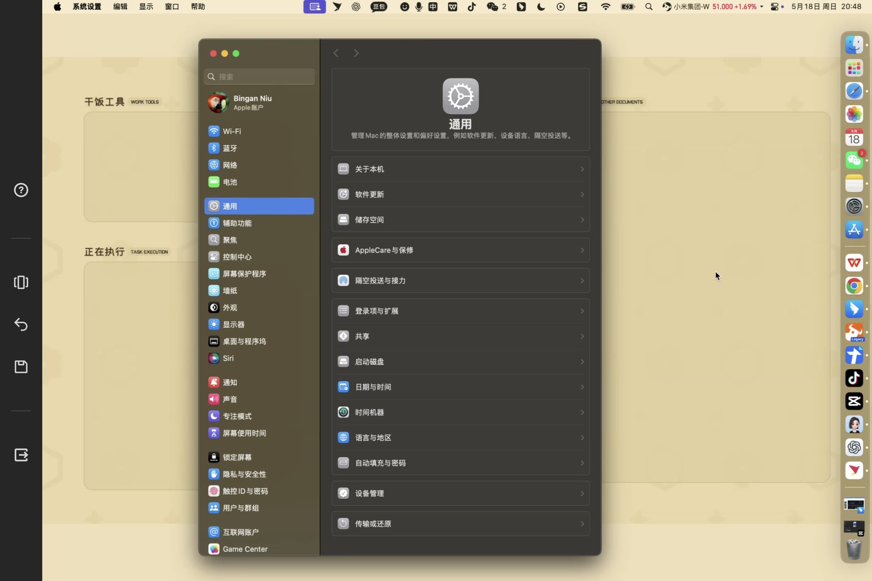
Task: Open the Bingan Niu Apple account
Action: (252, 102)
